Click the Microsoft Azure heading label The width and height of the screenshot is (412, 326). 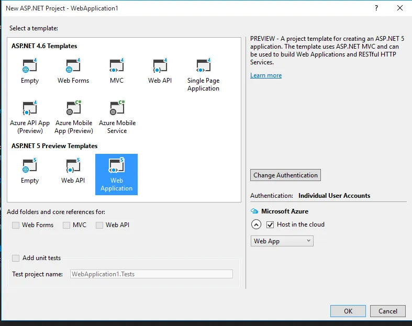[285, 211]
